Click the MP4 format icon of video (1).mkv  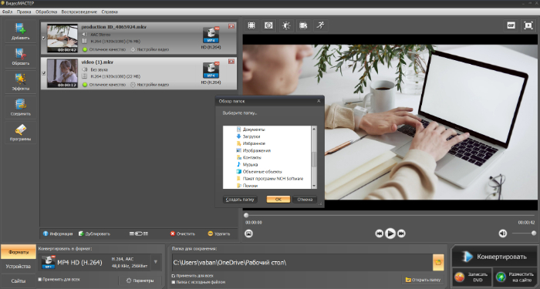click(211, 70)
